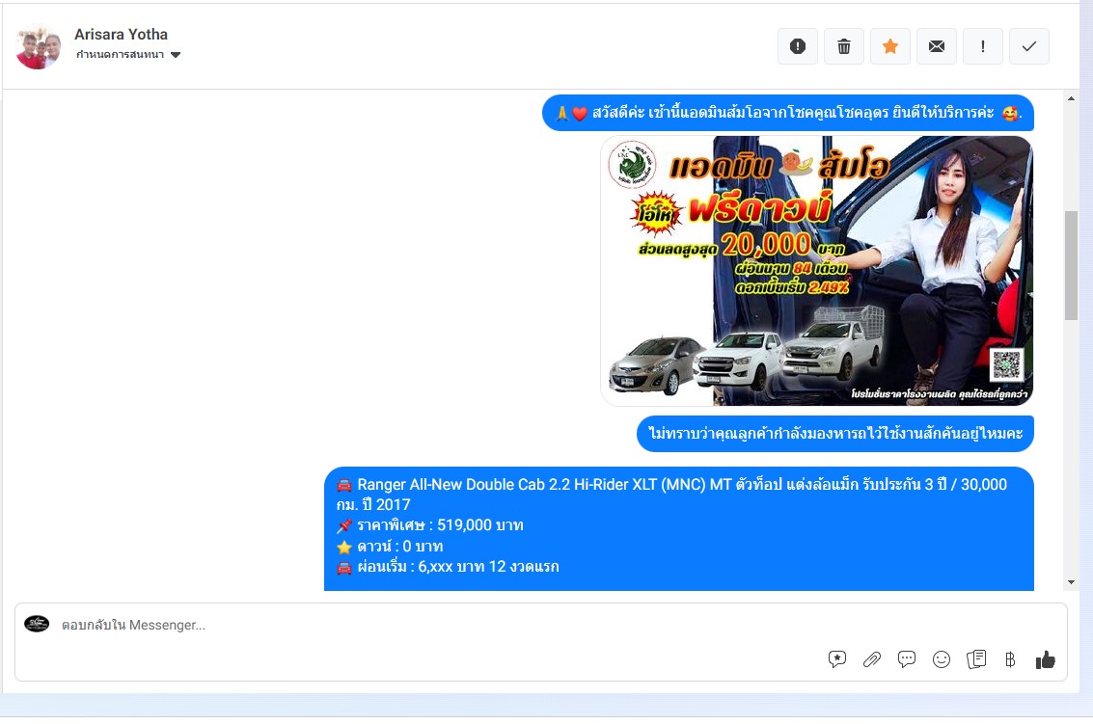Viewport: 1093px width, 724px height.
Task: Click the spam report exclamation circle icon
Action: [798, 46]
